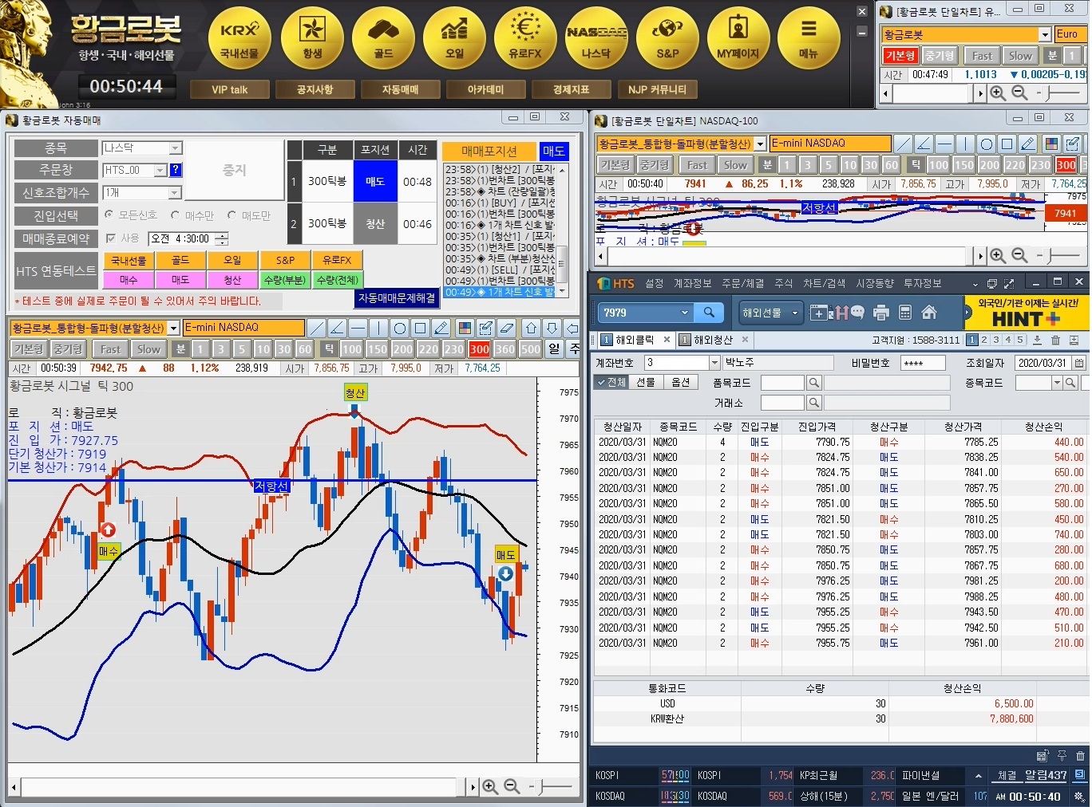Expand strategy dropdown in main chart
Screen dimensions: 1092x807
(x=173, y=329)
